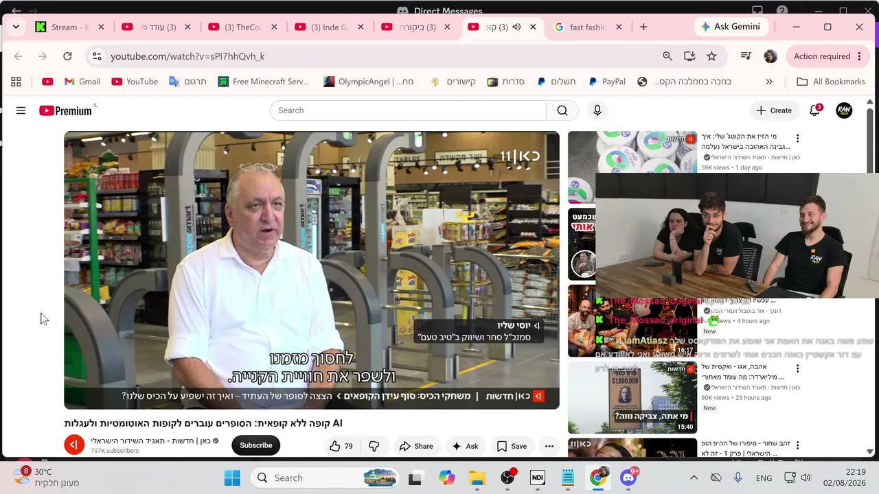Subscribe to the כאן חדשות channel
This screenshot has width=879, height=494.
[x=256, y=446]
